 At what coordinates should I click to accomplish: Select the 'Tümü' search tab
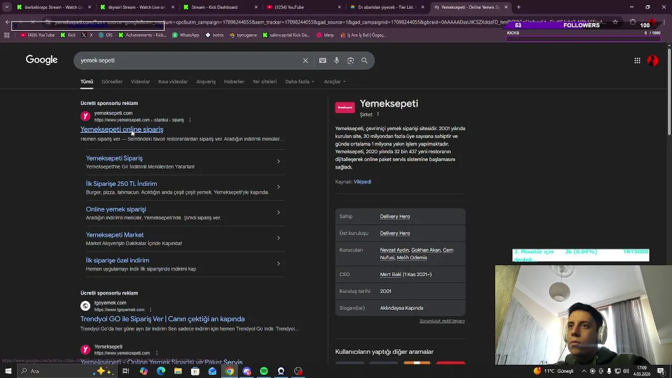click(x=87, y=82)
